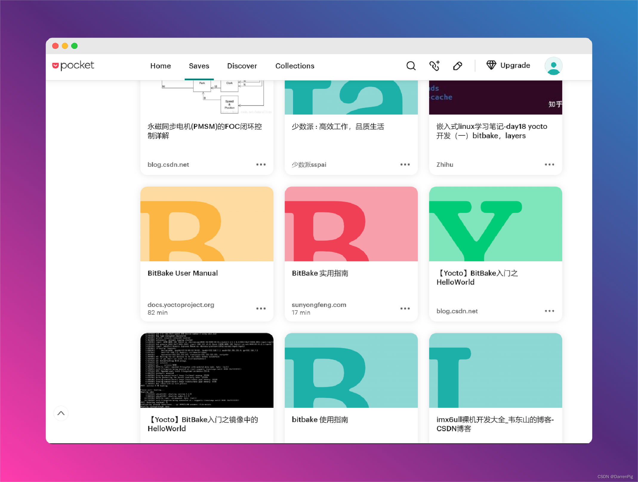The width and height of the screenshot is (638, 482).
Task: Click the terminal screenshot thumbnail
Action: (207, 370)
